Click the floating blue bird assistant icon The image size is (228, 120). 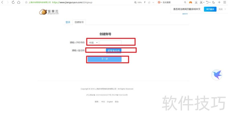pyautogui.click(x=217, y=75)
